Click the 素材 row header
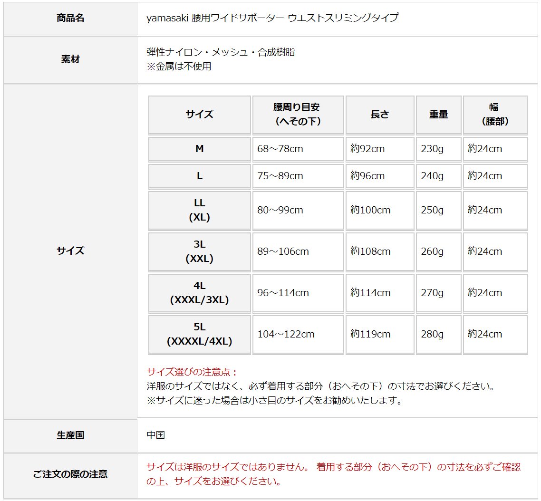The width and height of the screenshot is (541, 501). tap(70, 59)
